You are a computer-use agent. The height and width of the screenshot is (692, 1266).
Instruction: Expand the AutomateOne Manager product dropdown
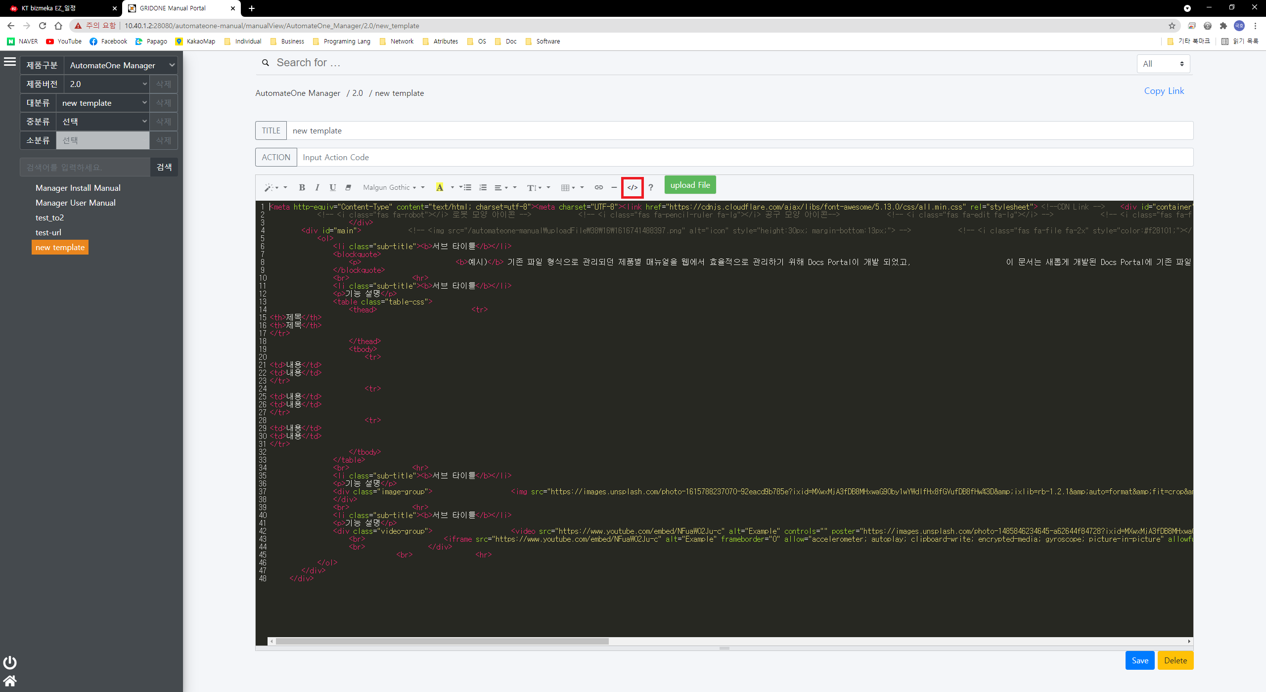coord(121,65)
